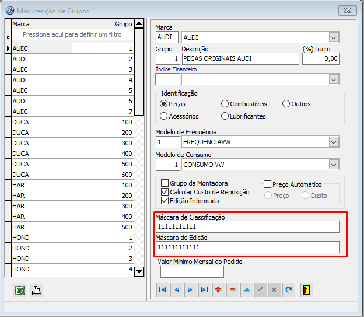364x317 pixels.
Task: Click the edit record triangle icon
Action: pos(247,290)
